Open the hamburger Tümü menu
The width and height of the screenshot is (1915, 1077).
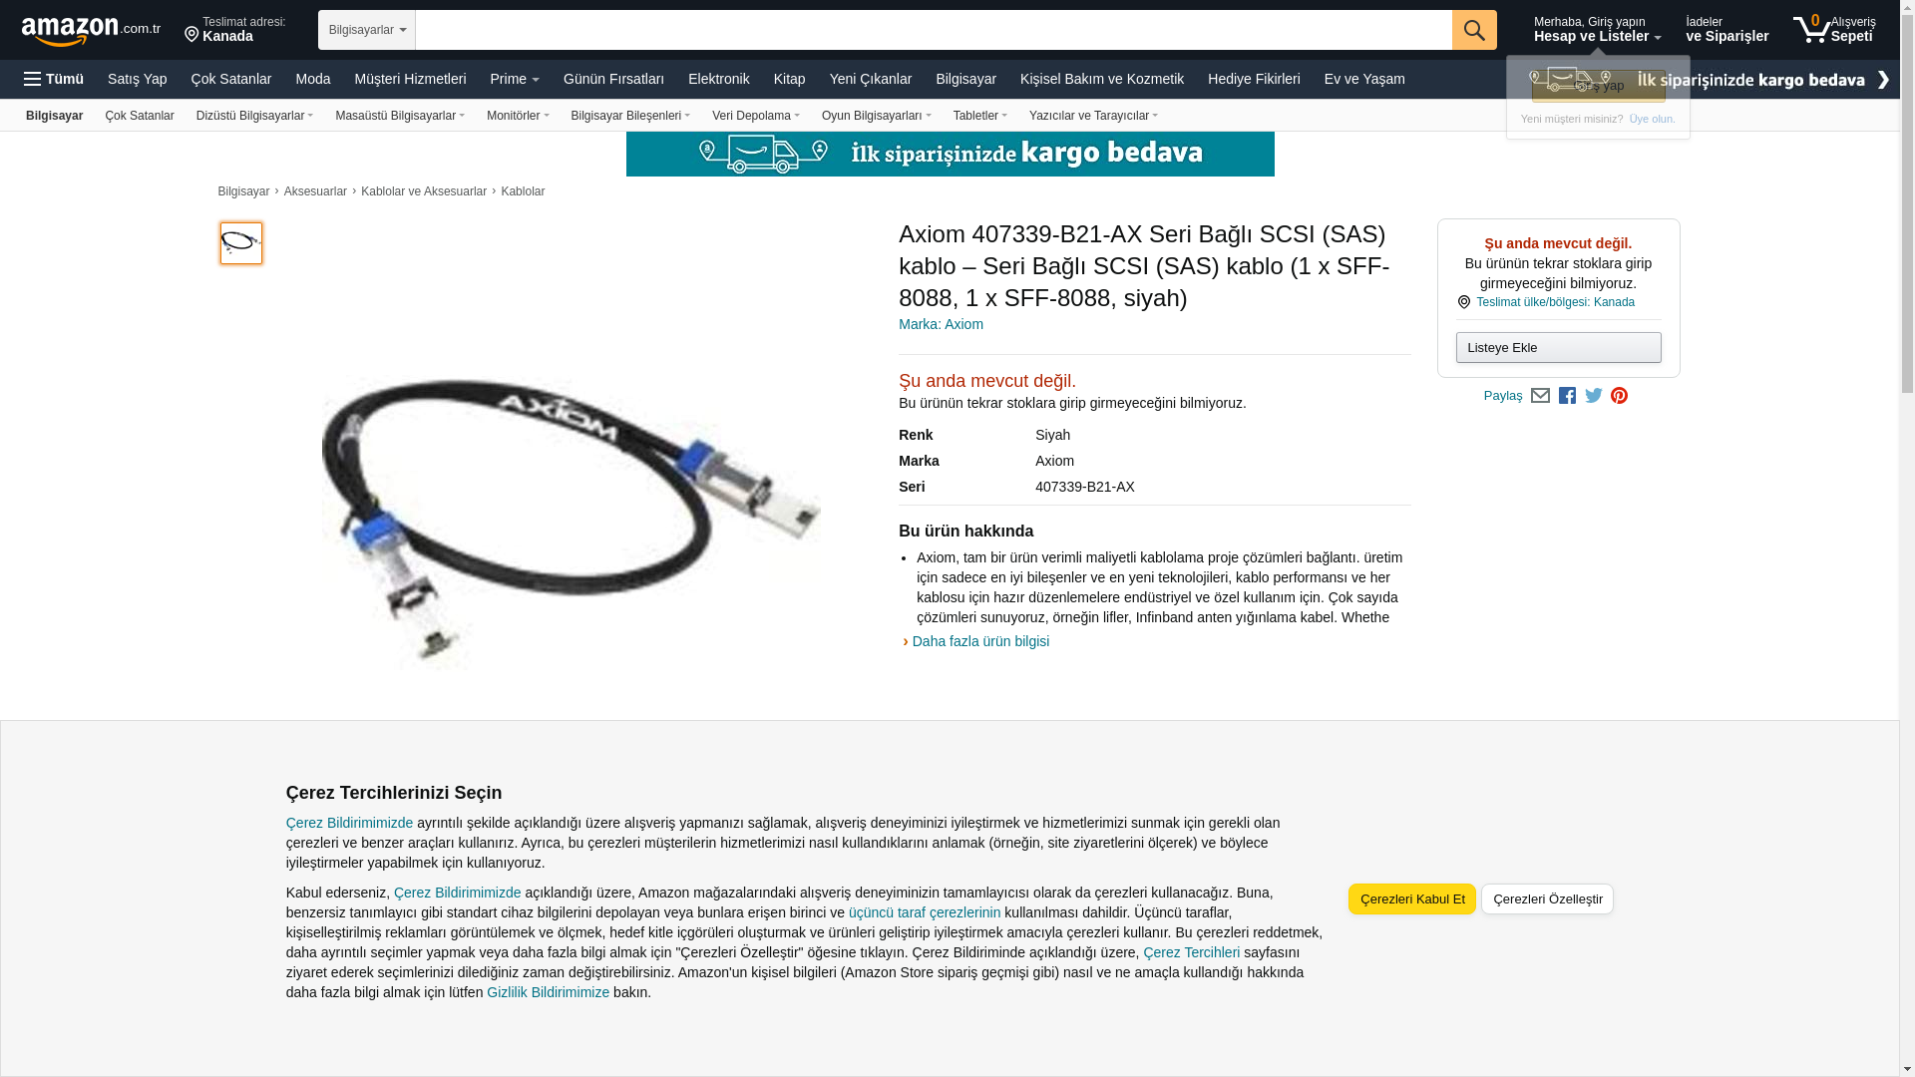(x=54, y=79)
